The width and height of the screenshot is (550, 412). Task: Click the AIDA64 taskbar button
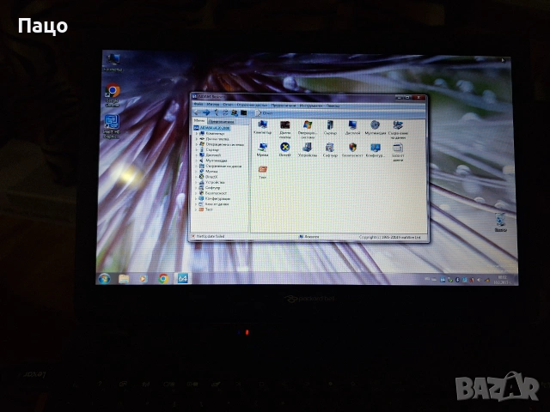point(182,278)
